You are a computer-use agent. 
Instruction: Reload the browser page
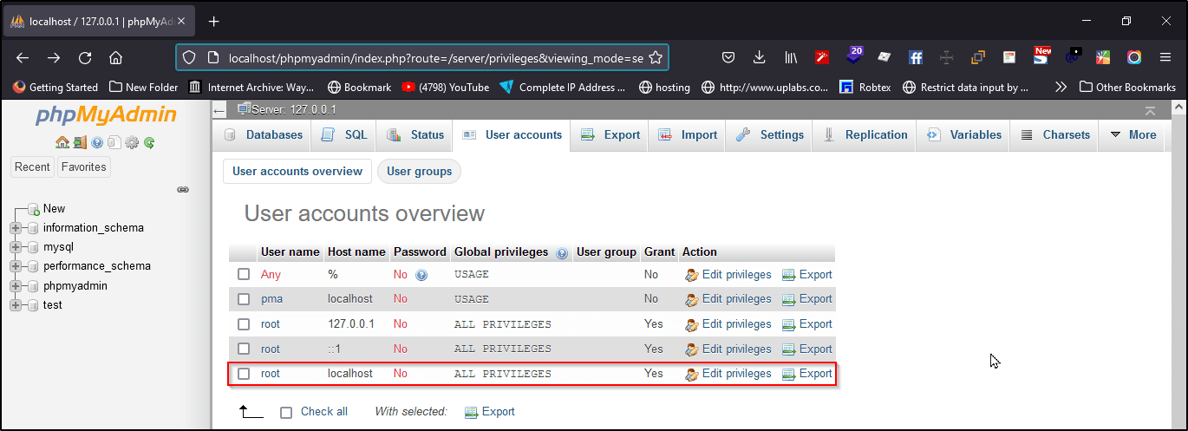pos(85,58)
